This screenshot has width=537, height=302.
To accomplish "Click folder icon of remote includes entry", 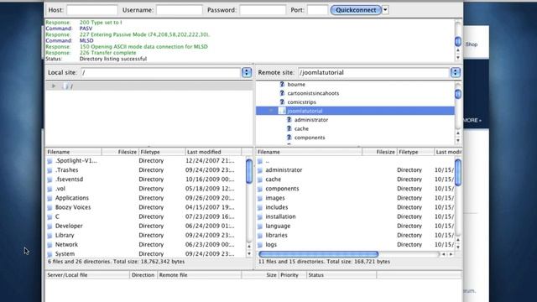I will tap(260, 207).
